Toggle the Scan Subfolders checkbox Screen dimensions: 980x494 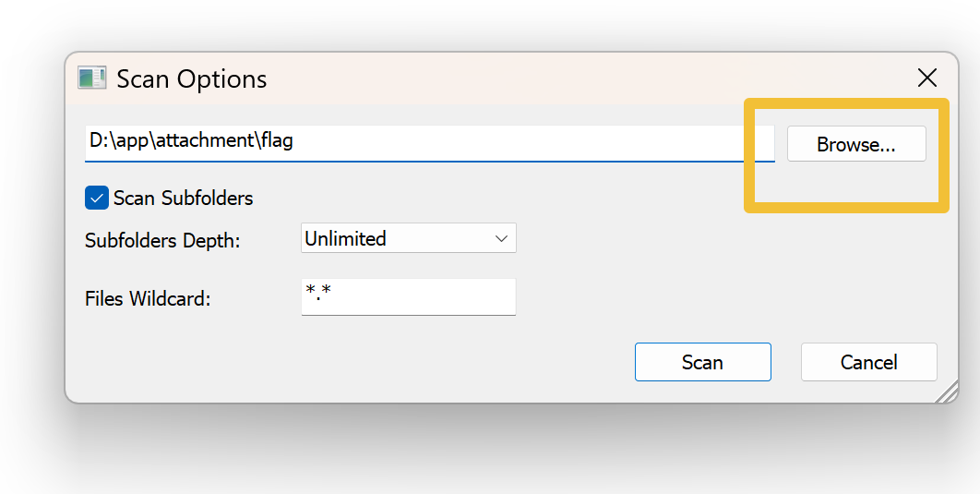96,198
